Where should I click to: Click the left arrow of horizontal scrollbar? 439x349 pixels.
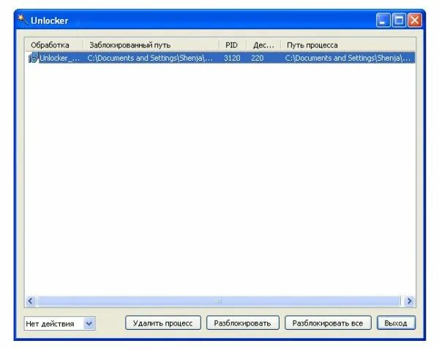point(31,301)
